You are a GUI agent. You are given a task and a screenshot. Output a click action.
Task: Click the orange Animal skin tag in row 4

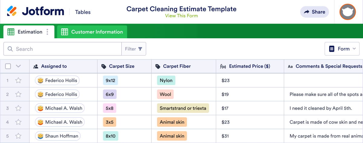[172, 122]
